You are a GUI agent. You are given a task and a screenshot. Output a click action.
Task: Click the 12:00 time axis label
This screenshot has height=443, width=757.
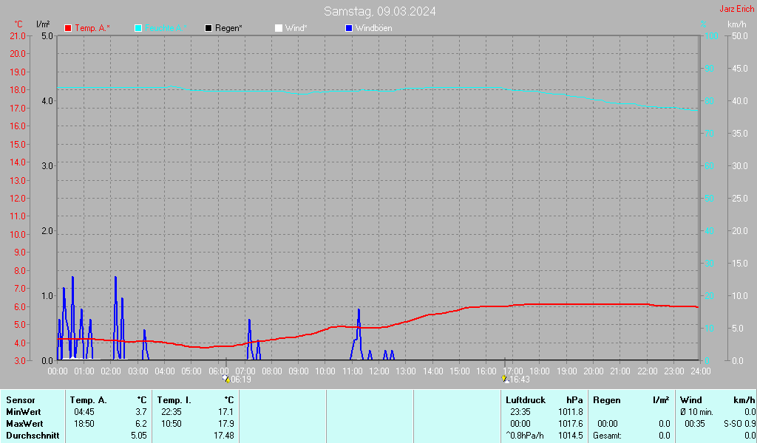(378, 371)
